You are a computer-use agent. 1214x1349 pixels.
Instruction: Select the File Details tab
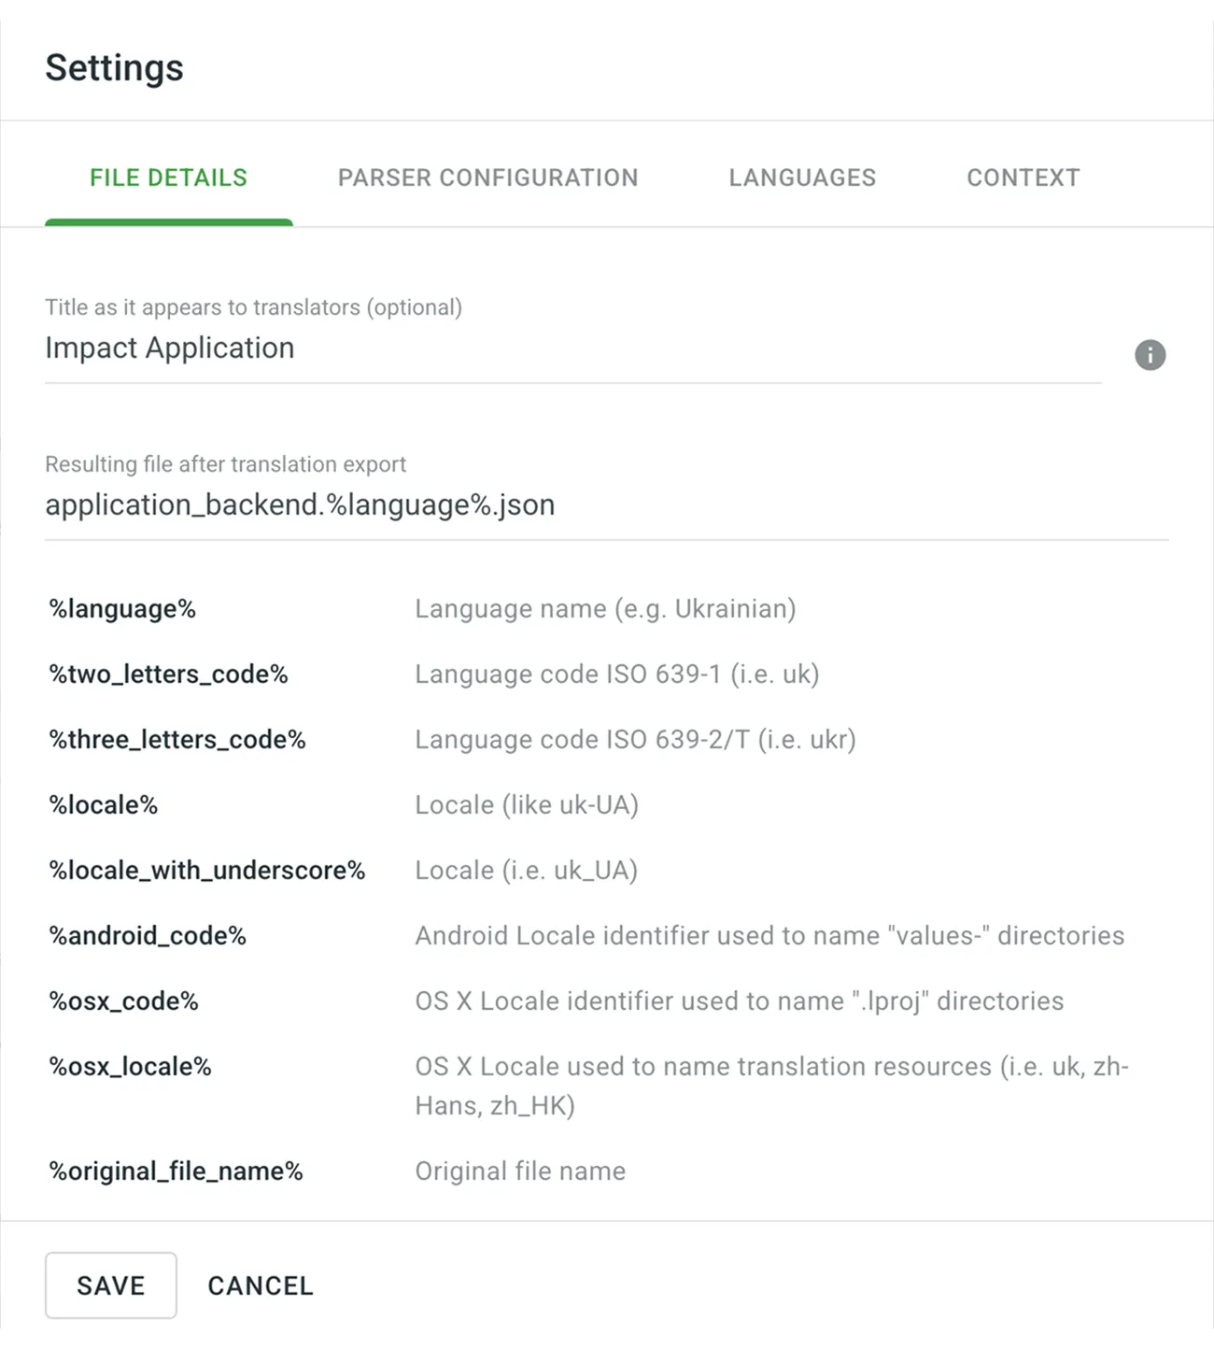[169, 177]
